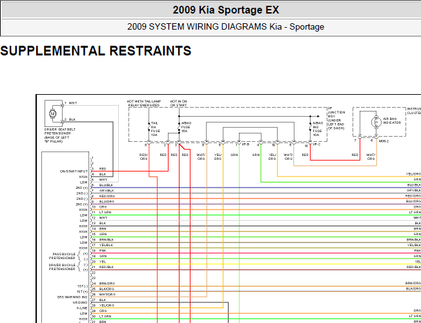
Task: Click pin "10 ORG" on module connector
Action: click(x=99, y=207)
